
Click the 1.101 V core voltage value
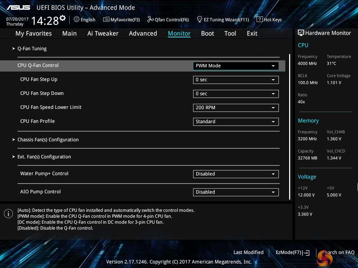(334, 83)
